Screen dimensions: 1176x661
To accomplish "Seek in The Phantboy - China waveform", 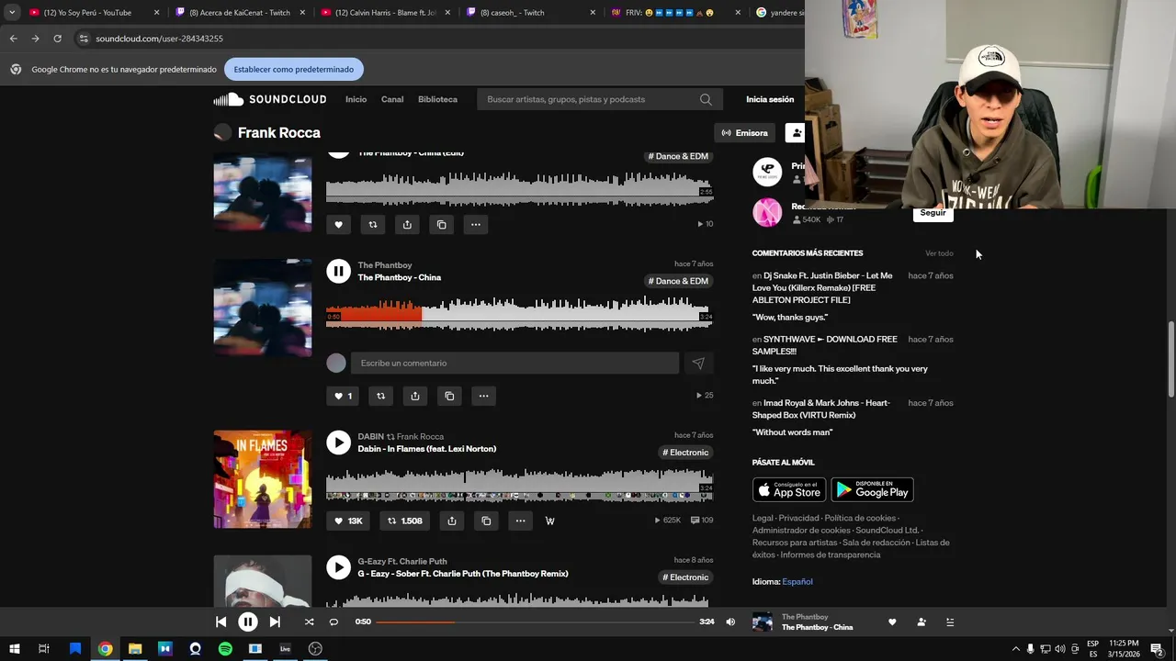I will 519,313.
